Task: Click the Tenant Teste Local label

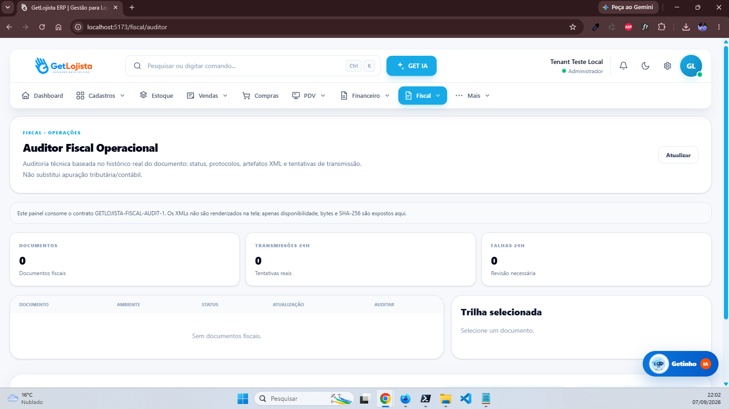Action: (576, 62)
